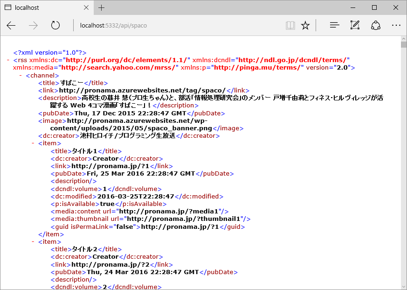Viewport: 407px width, 290px height.
Task: Open the Hub panel icon
Action: [x=334, y=25]
